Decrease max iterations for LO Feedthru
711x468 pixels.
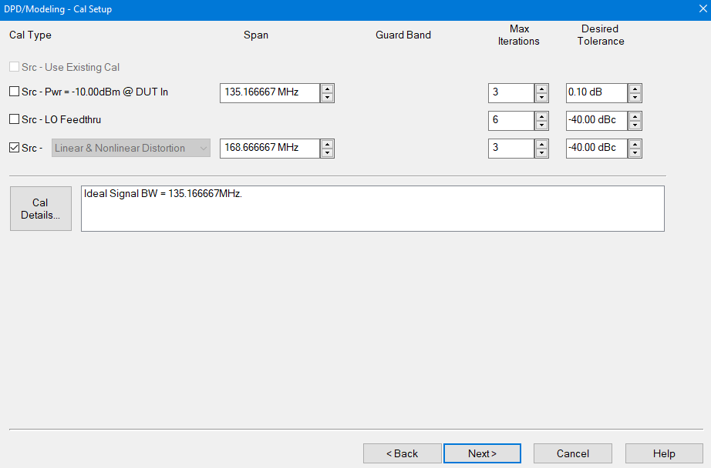[542, 125]
